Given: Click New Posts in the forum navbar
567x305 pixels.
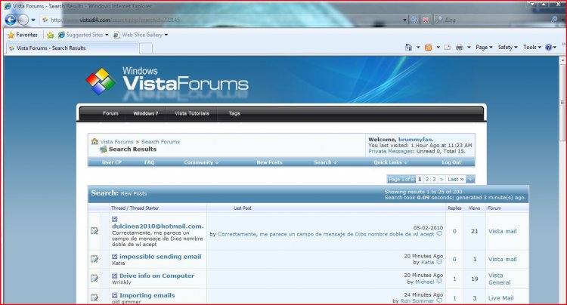Looking at the screenshot, I should 269,162.
